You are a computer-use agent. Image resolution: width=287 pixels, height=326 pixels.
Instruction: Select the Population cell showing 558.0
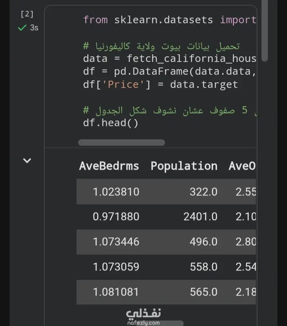click(204, 267)
